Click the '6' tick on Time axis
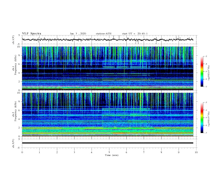The height and width of the screenshot is (171, 221). (x=126, y=152)
